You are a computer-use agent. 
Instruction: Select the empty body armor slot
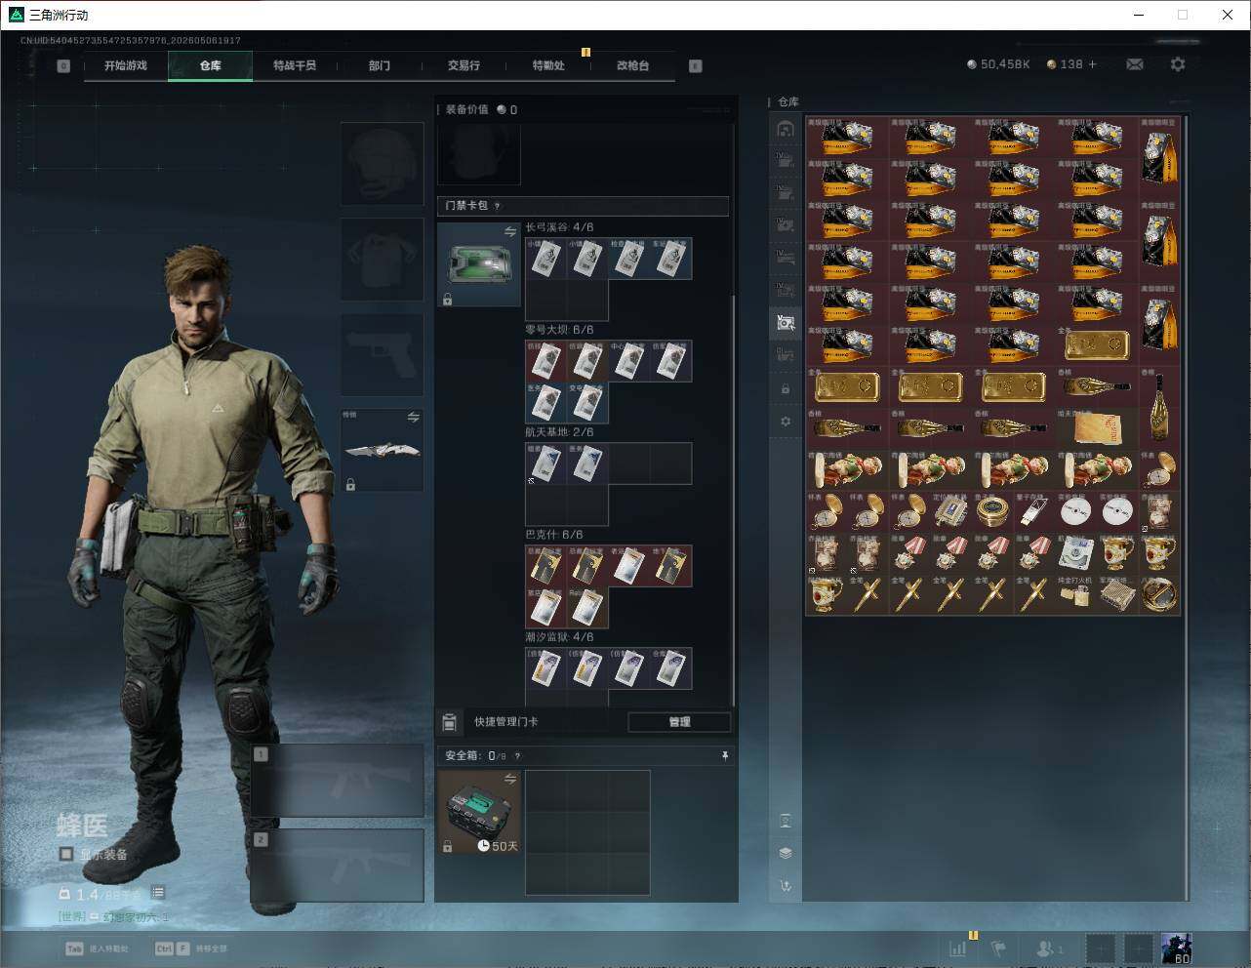tap(382, 259)
